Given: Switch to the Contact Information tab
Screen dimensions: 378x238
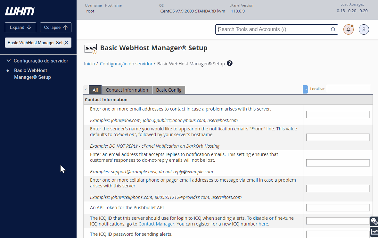Looking at the screenshot, I should [127, 90].
